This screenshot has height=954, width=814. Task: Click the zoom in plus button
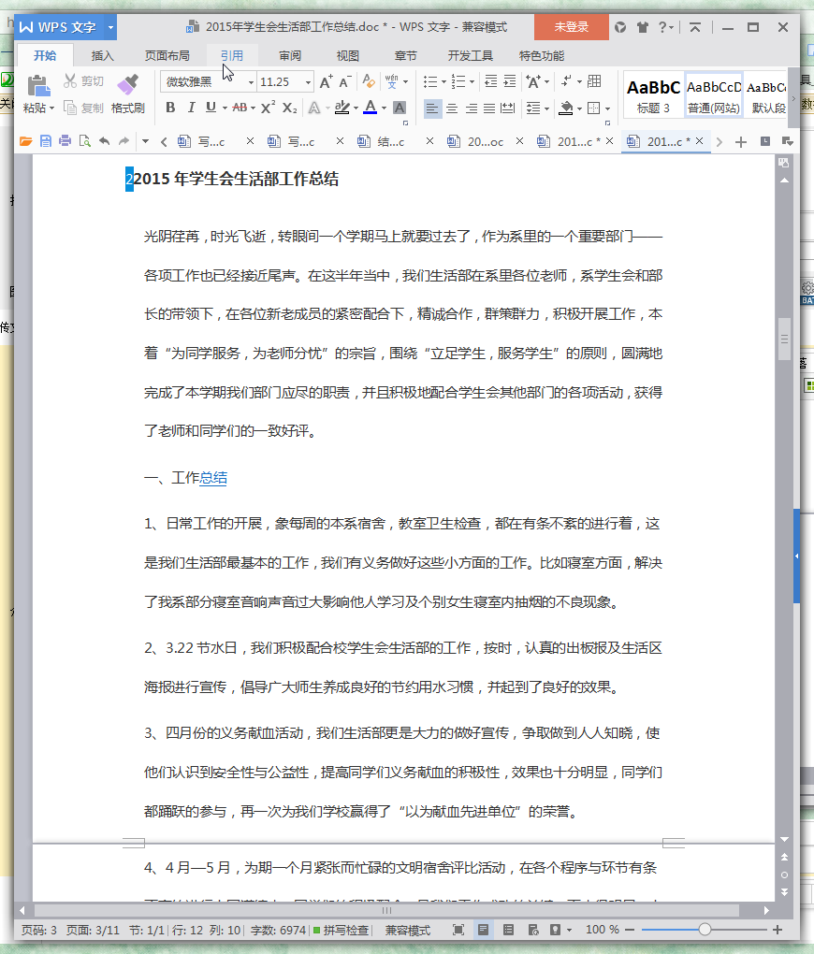[777, 930]
